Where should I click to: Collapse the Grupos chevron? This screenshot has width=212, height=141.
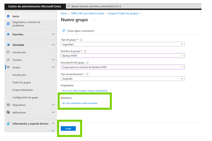[53, 67]
